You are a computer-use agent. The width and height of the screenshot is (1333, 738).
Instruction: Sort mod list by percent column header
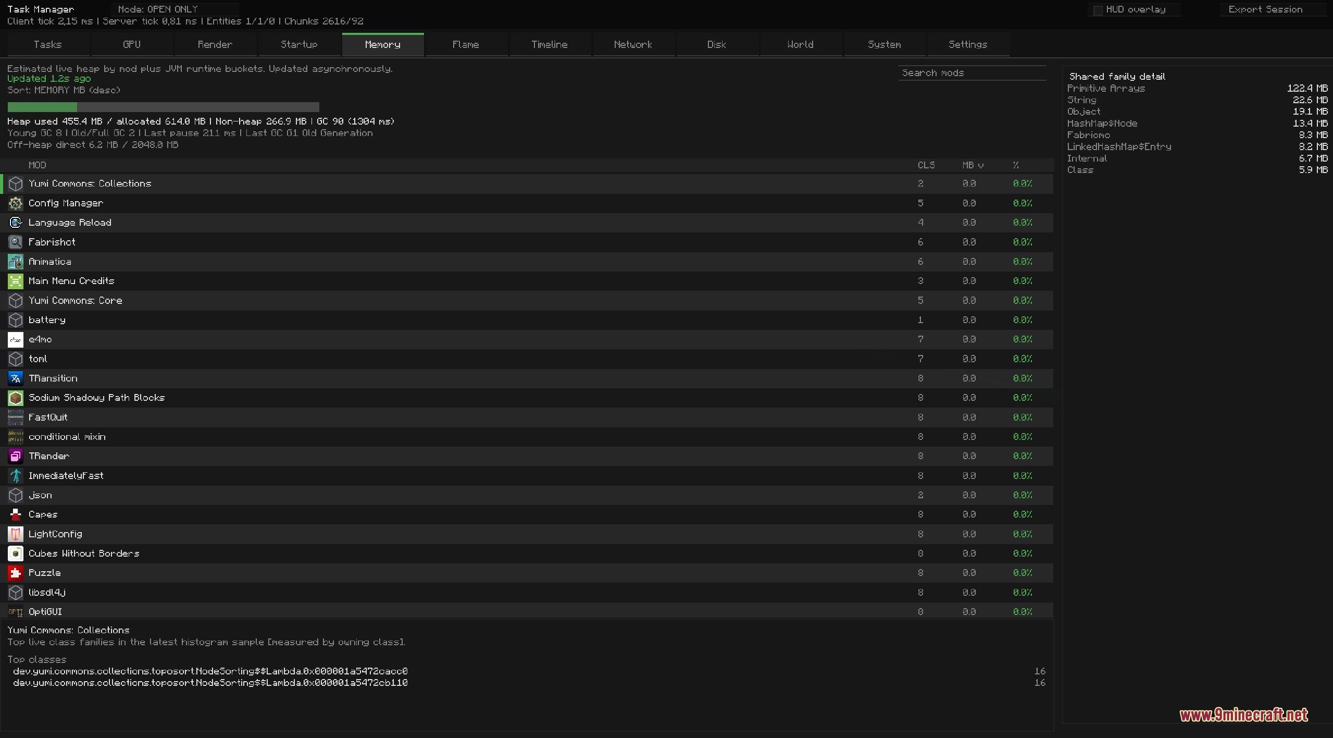1016,165
